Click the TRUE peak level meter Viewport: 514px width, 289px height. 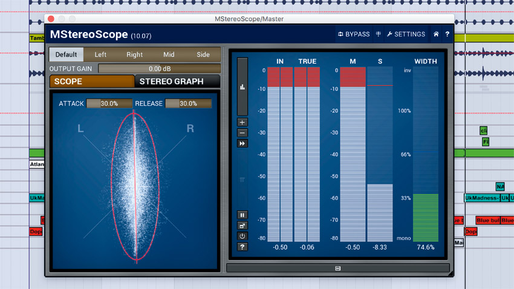tap(307, 154)
